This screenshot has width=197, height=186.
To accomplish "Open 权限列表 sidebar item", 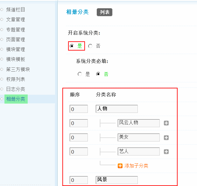I will tap(16, 79).
